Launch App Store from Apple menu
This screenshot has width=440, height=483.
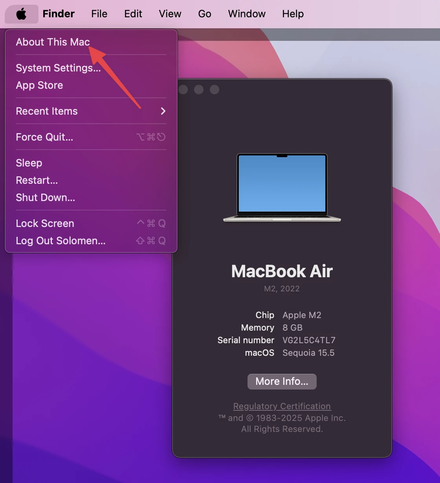pos(91,85)
